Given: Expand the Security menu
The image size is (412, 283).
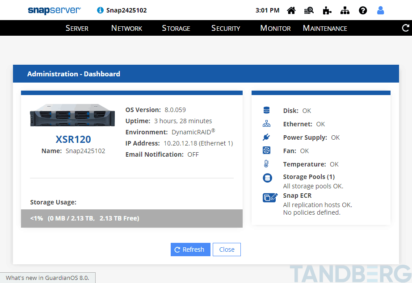Looking at the screenshot, I should point(226,28).
